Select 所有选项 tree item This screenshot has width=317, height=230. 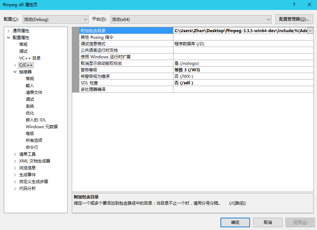click(34, 141)
